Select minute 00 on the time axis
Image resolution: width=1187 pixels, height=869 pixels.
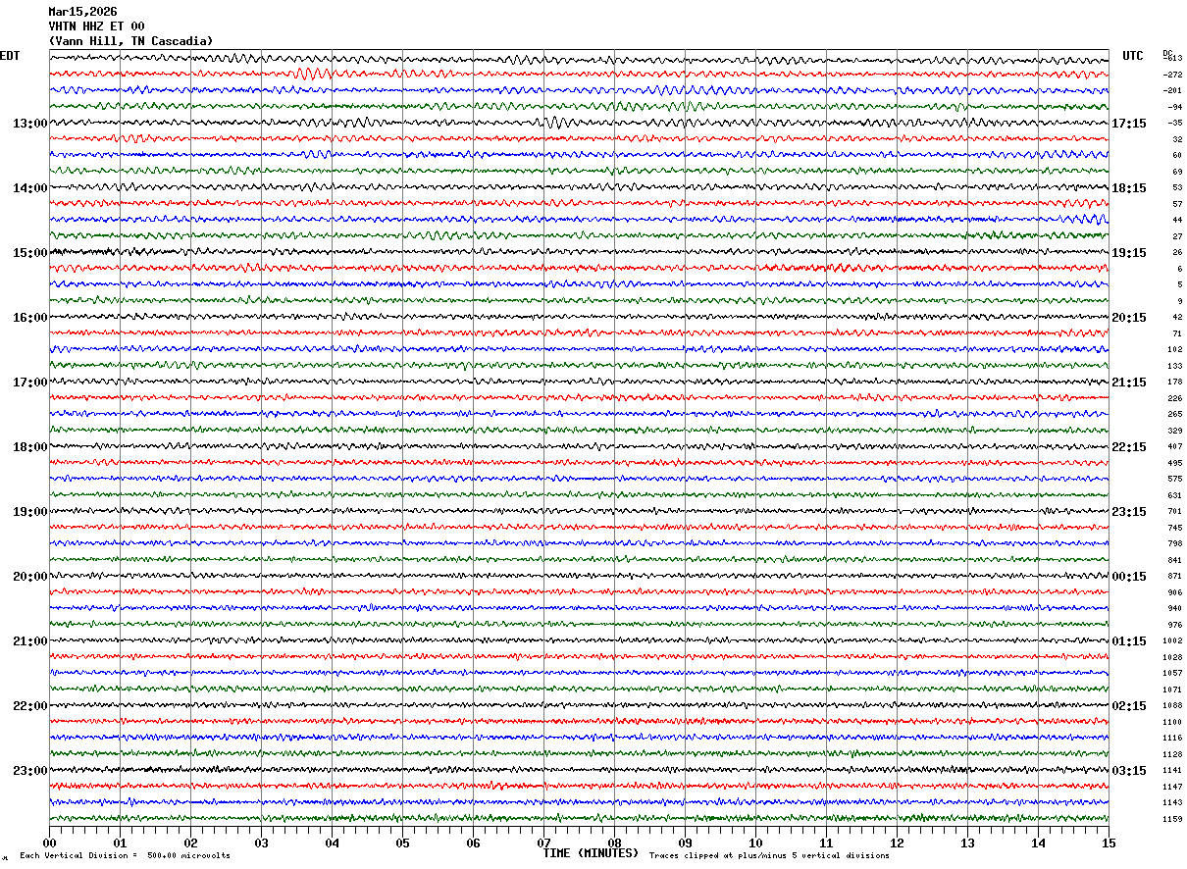(x=49, y=843)
